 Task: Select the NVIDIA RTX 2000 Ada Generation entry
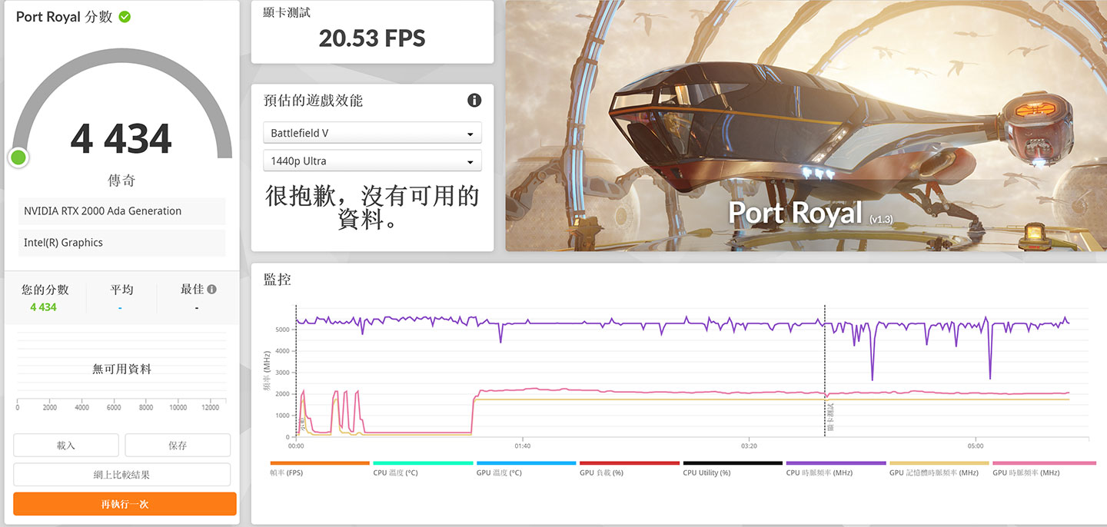pos(121,210)
